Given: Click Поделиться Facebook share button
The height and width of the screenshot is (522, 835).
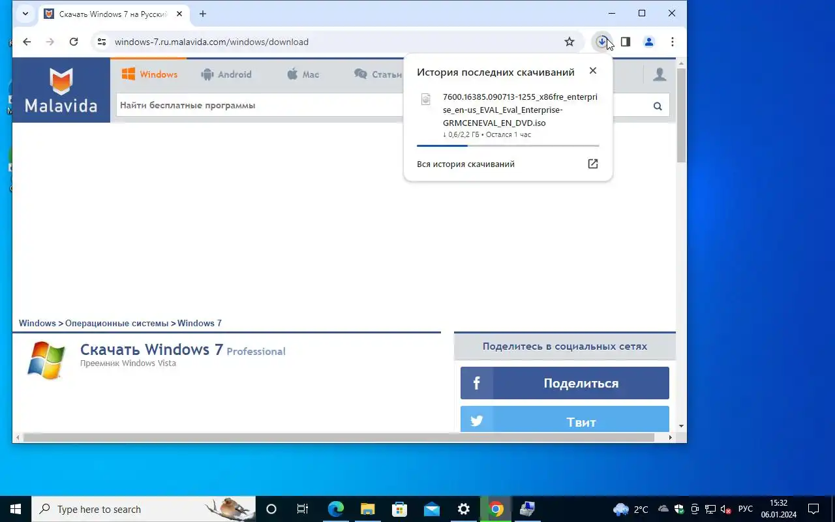Looking at the screenshot, I should point(565,383).
